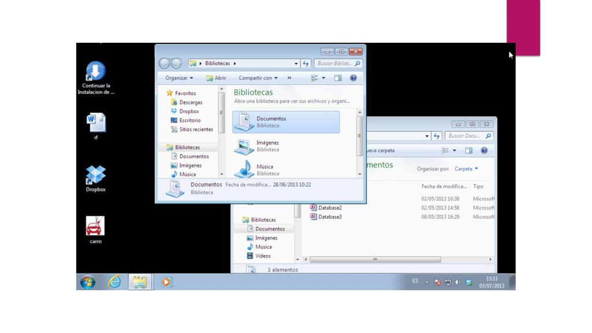Select Escritorio in navigation pane

[186, 120]
